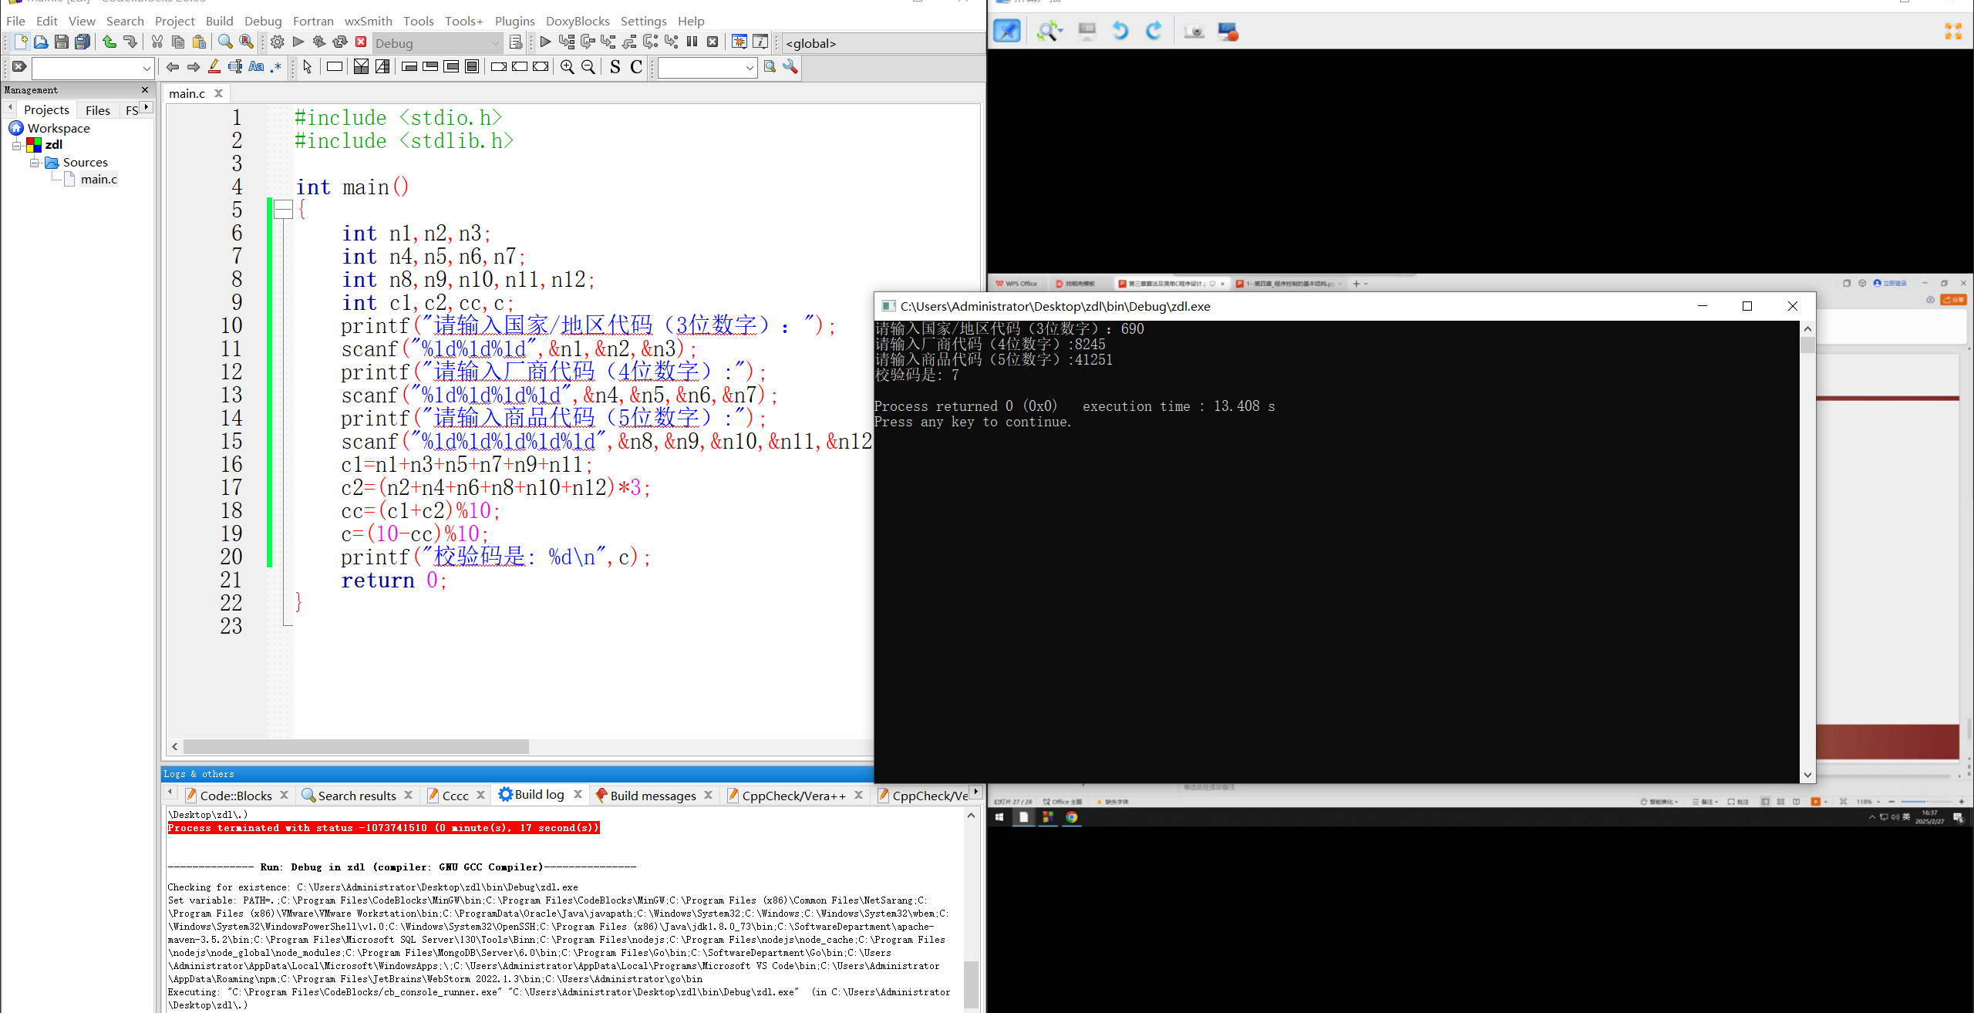Open the DoxyBlocks menu
The width and height of the screenshot is (1974, 1013).
[578, 21]
